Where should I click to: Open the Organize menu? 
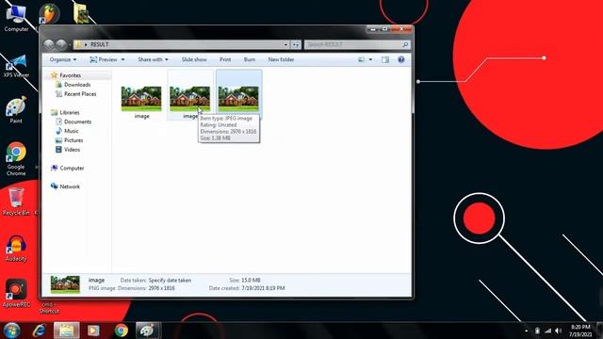pyautogui.click(x=63, y=59)
